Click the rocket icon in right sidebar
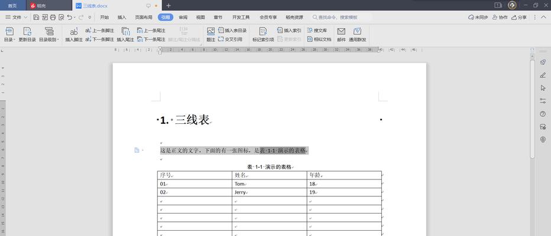551x236 pixels. (x=543, y=63)
